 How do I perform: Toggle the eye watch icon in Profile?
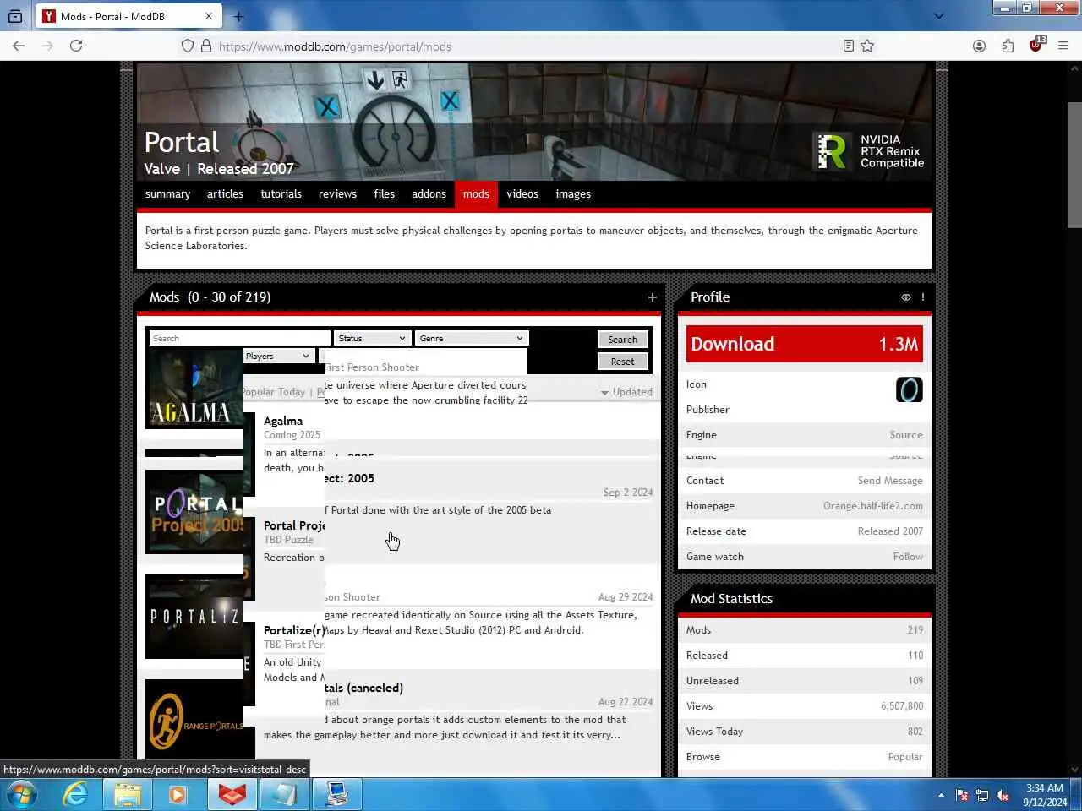(905, 297)
